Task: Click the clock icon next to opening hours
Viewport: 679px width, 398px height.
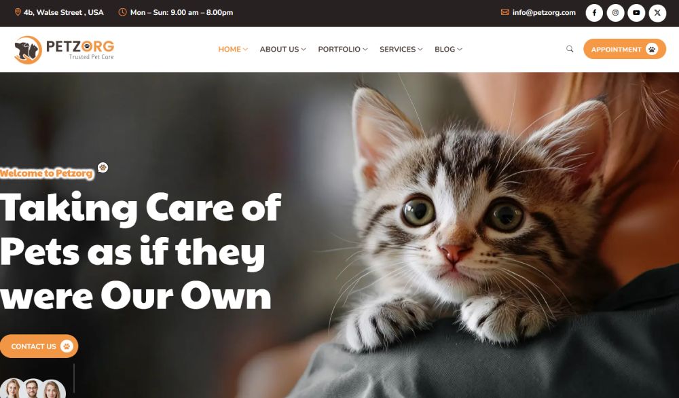Action: click(122, 12)
